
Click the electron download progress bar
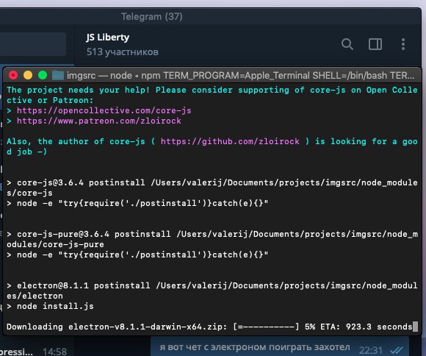coord(266,327)
